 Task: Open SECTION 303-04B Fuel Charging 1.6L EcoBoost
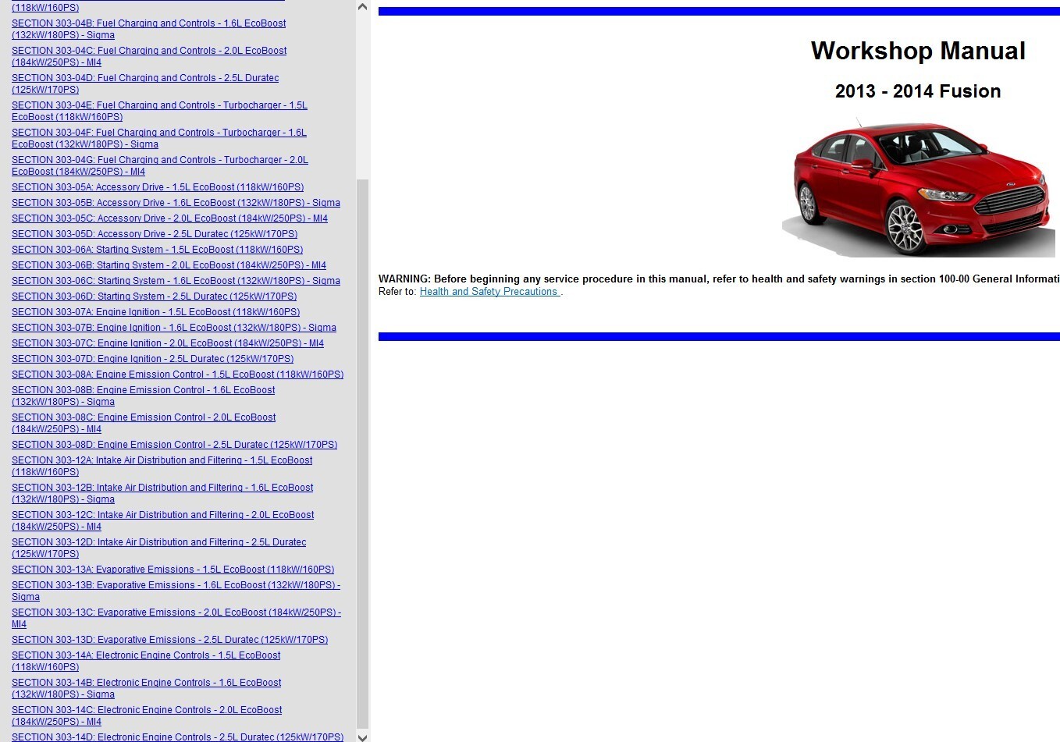click(148, 29)
